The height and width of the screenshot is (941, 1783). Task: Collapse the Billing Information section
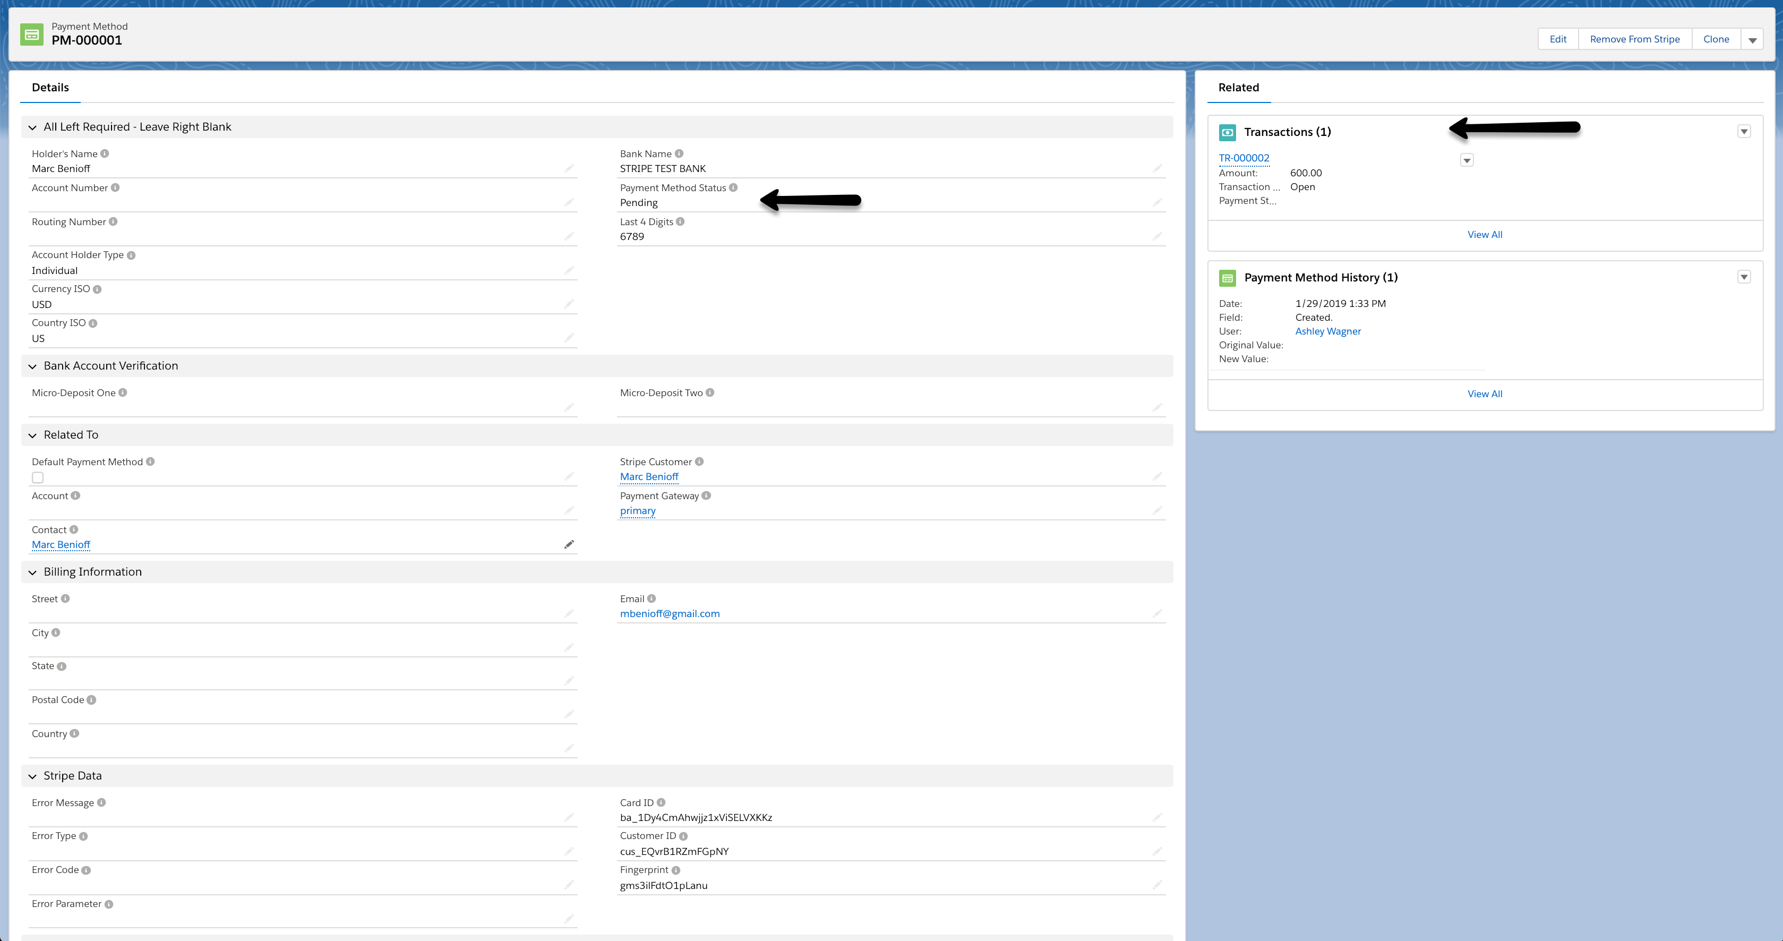point(32,572)
